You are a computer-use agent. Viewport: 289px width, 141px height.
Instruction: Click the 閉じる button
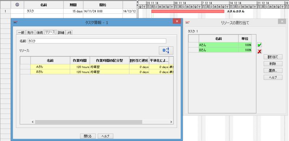(88, 136)
